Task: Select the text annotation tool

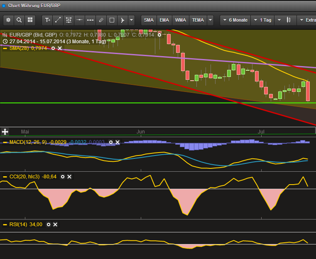Action: pos(47,20)
